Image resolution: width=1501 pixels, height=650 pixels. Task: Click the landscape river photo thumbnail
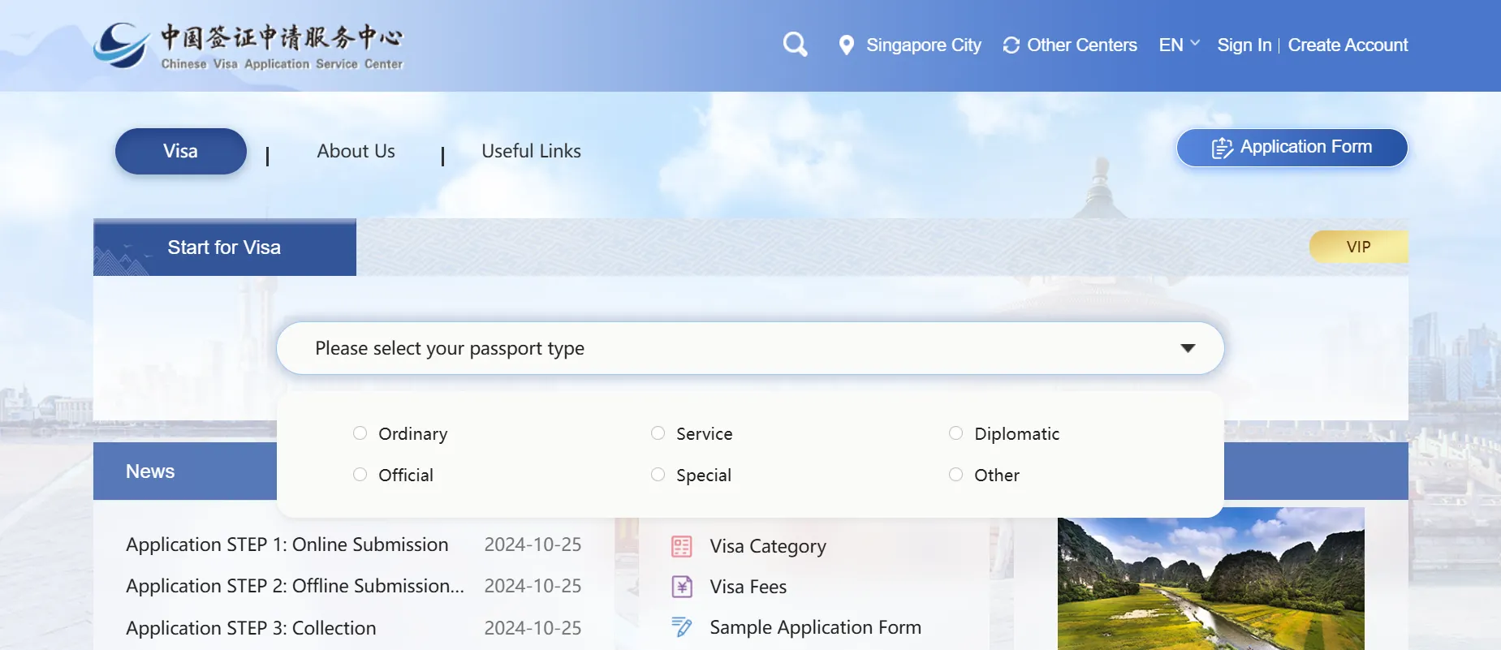click(1210, 578)
